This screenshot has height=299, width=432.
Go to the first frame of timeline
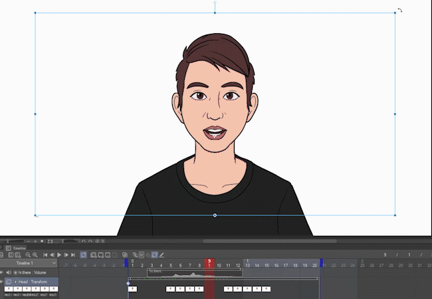point(45,255)
